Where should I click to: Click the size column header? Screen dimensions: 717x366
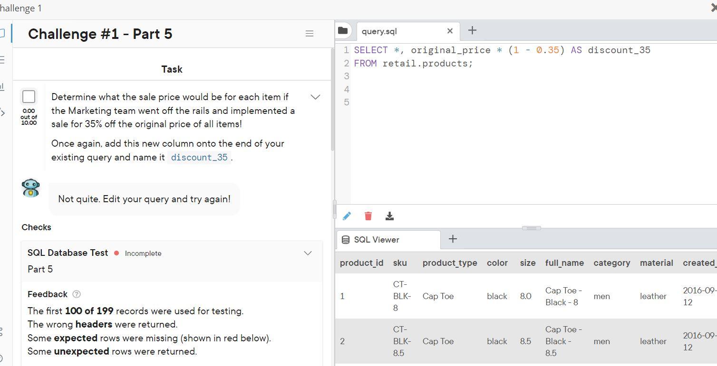click(528, 263)
